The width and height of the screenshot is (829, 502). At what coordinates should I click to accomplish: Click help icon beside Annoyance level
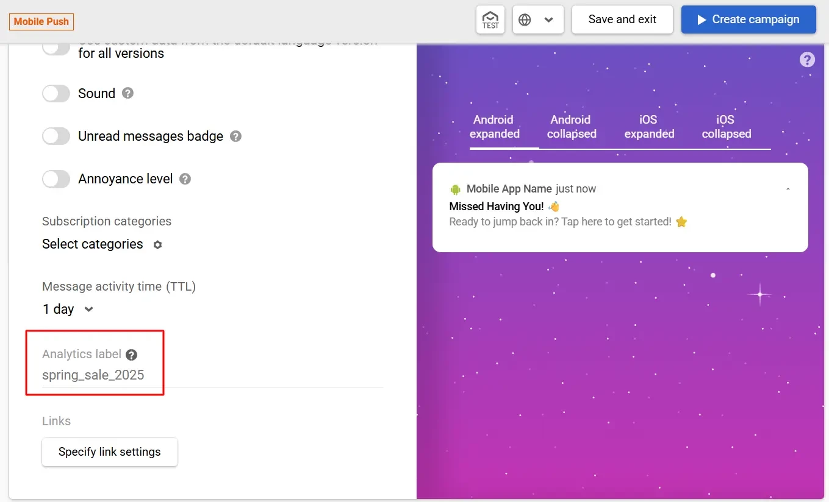pyautogui.click(x=185, y=179)
